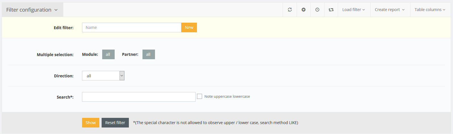Select the Partner 'all' button
The height and width of the screenshot is (134, 453).
pyautogui.click(x=148, y=54)
